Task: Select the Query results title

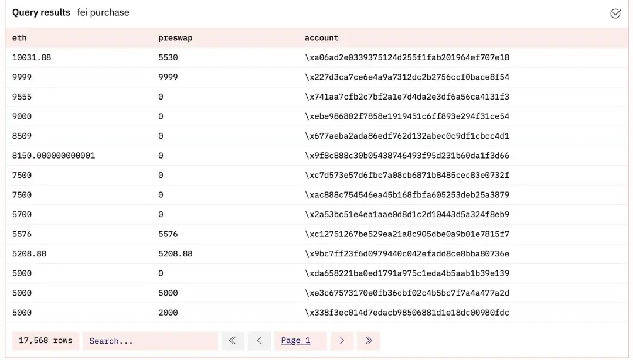Action: 41,12
